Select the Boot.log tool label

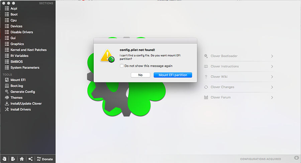[17, 86]
